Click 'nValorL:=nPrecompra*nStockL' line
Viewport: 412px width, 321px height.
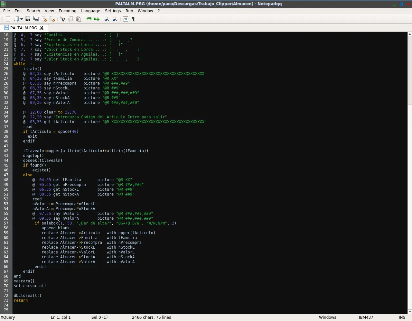click(64, 204)
